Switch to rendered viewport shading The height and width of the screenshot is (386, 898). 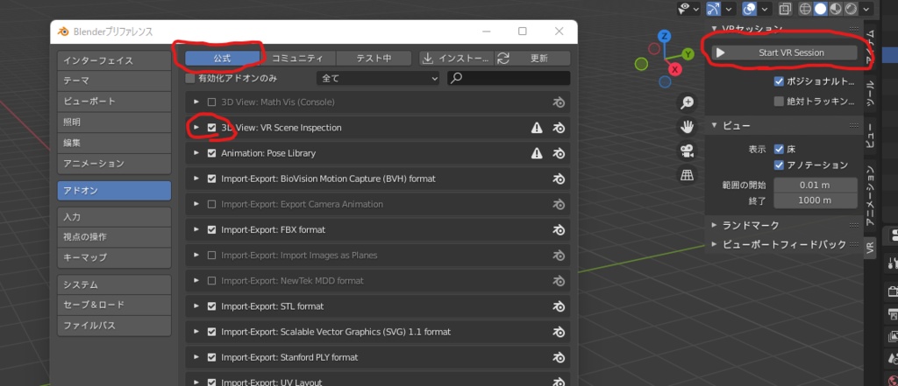pos(851,9)
